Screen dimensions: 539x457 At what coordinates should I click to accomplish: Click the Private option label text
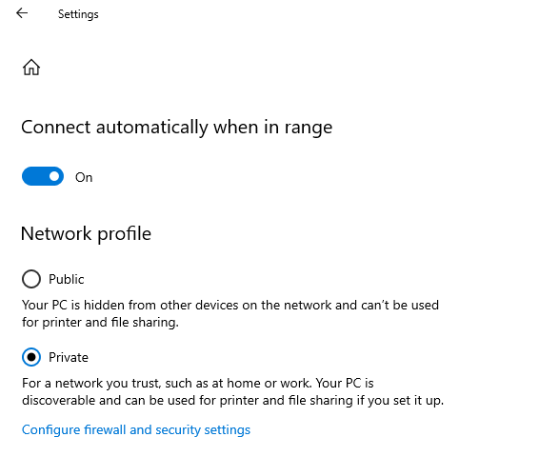(69, 357)
